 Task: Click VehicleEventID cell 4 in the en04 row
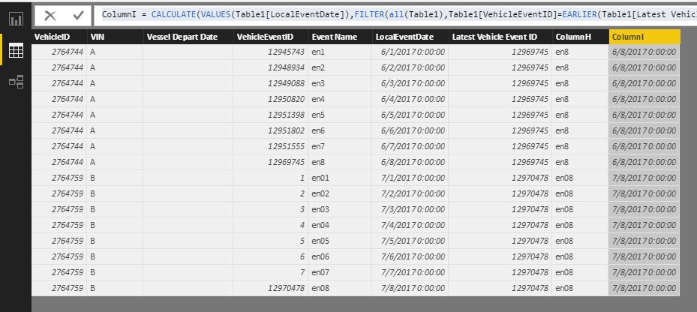(x=271, y=225)
